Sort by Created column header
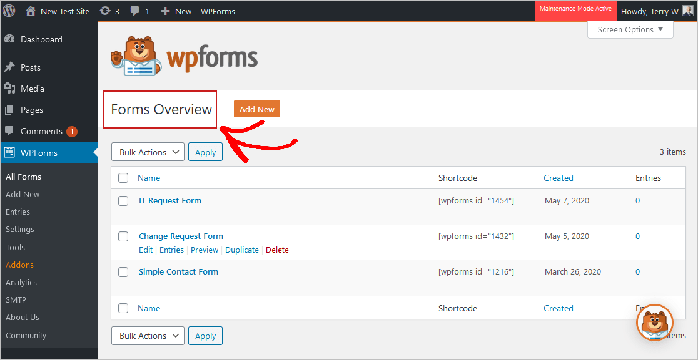Viewport: 698px width, 360px height. (559, 178)
